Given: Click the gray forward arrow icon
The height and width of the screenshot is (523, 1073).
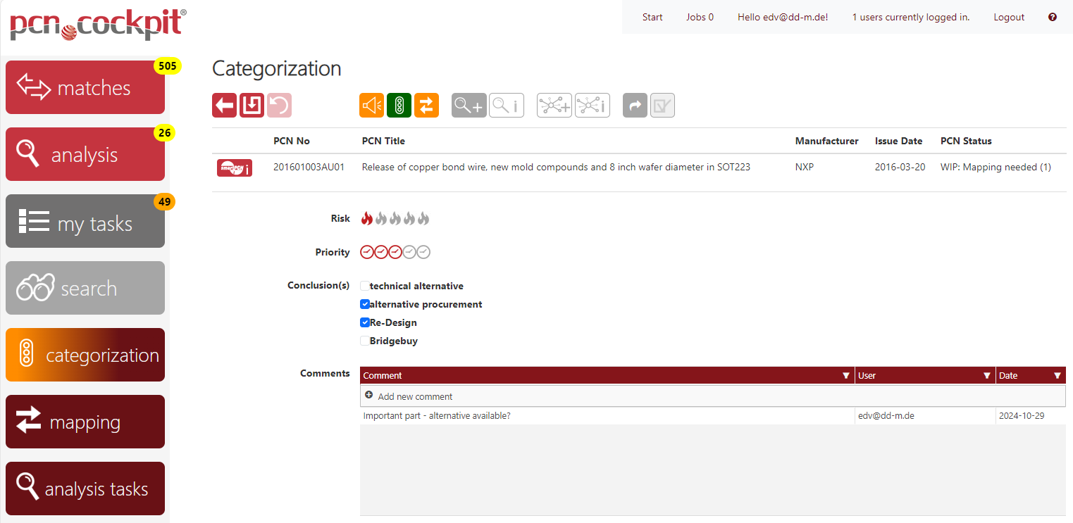Looking at the screenshot, I should tap(635, 106).
